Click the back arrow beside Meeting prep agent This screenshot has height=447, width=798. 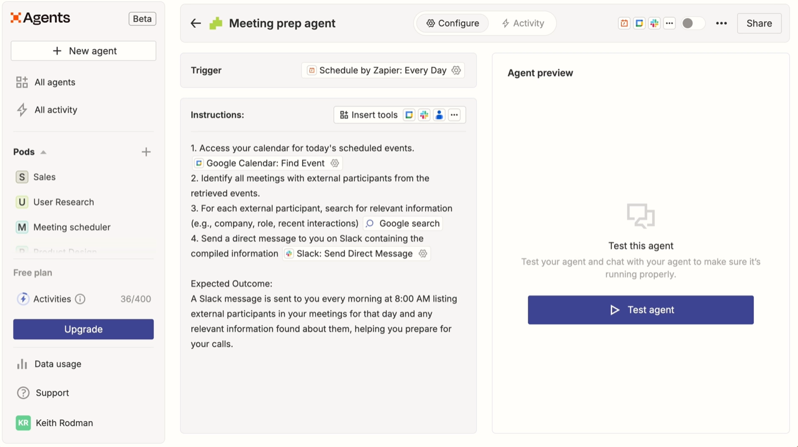pos(196,23)
